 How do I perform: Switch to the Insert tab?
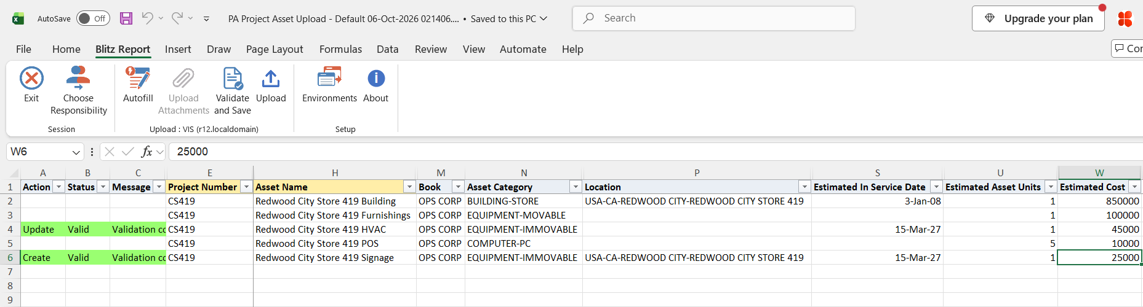tap(178, 49)
